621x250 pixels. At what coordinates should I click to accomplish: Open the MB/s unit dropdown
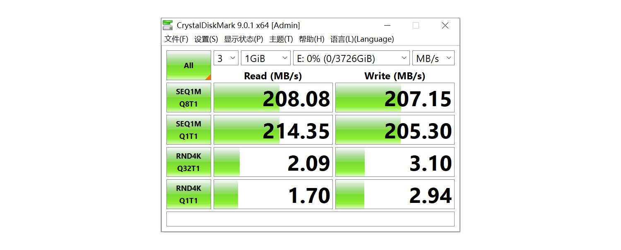point(433,58)
